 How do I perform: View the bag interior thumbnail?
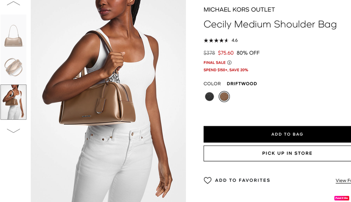coord(14,67)
